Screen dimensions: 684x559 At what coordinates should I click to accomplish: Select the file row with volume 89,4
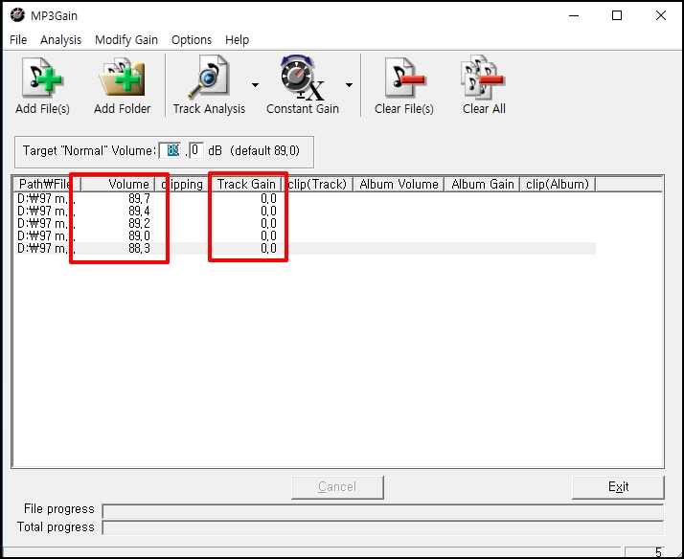(306, 212)
